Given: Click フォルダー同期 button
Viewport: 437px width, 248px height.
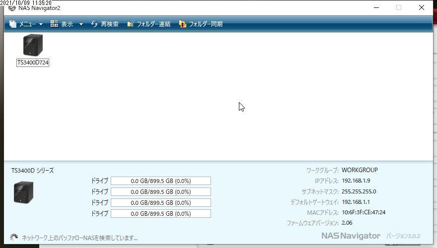Looking at the screenshot, I should tap(201, 24).
